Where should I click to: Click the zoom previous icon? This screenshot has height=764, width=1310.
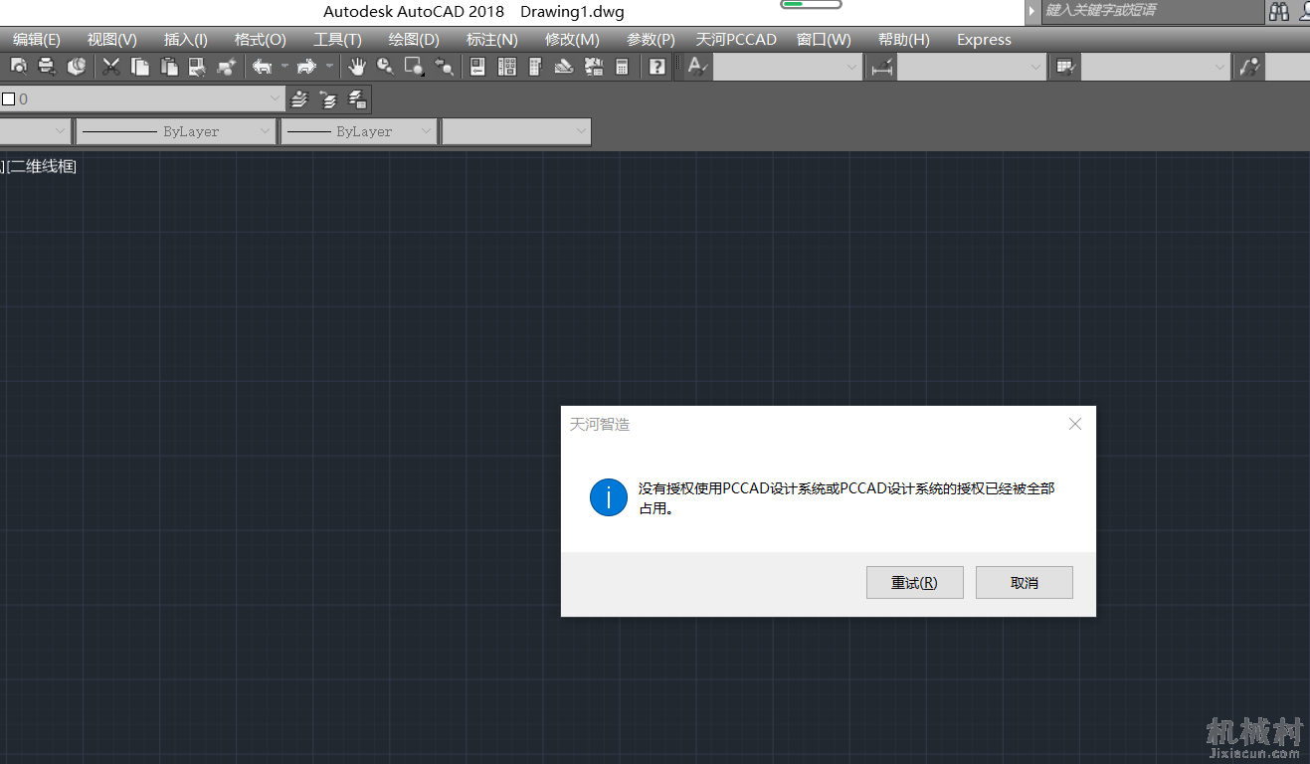pyautogui.click(x=444, y=67)
